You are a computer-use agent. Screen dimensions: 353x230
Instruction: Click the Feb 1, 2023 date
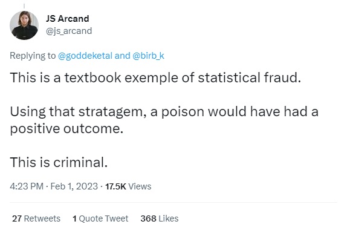(x=74, y=186)
